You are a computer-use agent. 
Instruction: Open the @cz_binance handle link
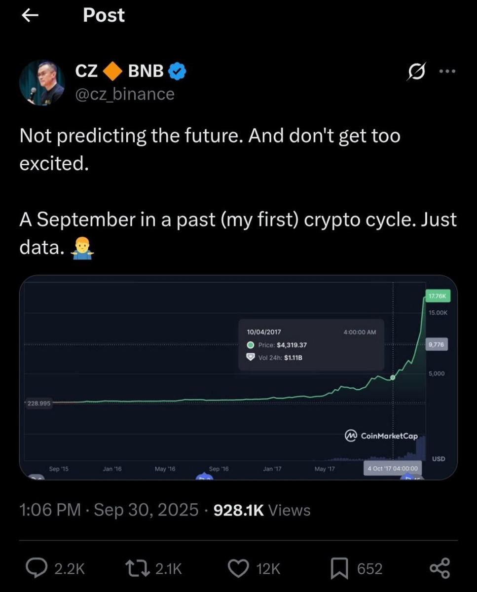[125, 94]
